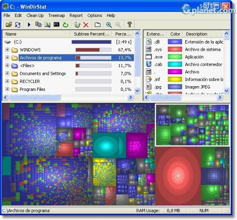This screenshot has height=220, width=237.
Task: Select the Documents and Settings row
Action: tap(68, 73)
